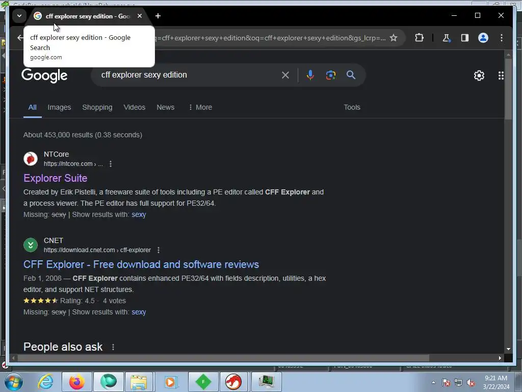Open the media player taskbar icon
This screenshot has height=392, width=522.
(170, 382)
